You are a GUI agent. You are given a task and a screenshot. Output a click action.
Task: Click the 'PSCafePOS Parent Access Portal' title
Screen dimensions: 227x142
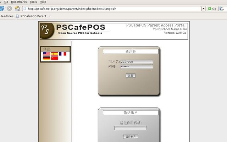156,25
